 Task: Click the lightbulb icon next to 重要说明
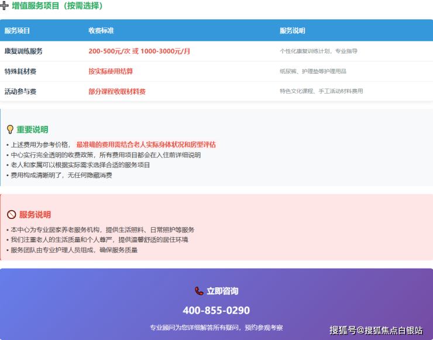pyautogui.click(x=10, y=129)
